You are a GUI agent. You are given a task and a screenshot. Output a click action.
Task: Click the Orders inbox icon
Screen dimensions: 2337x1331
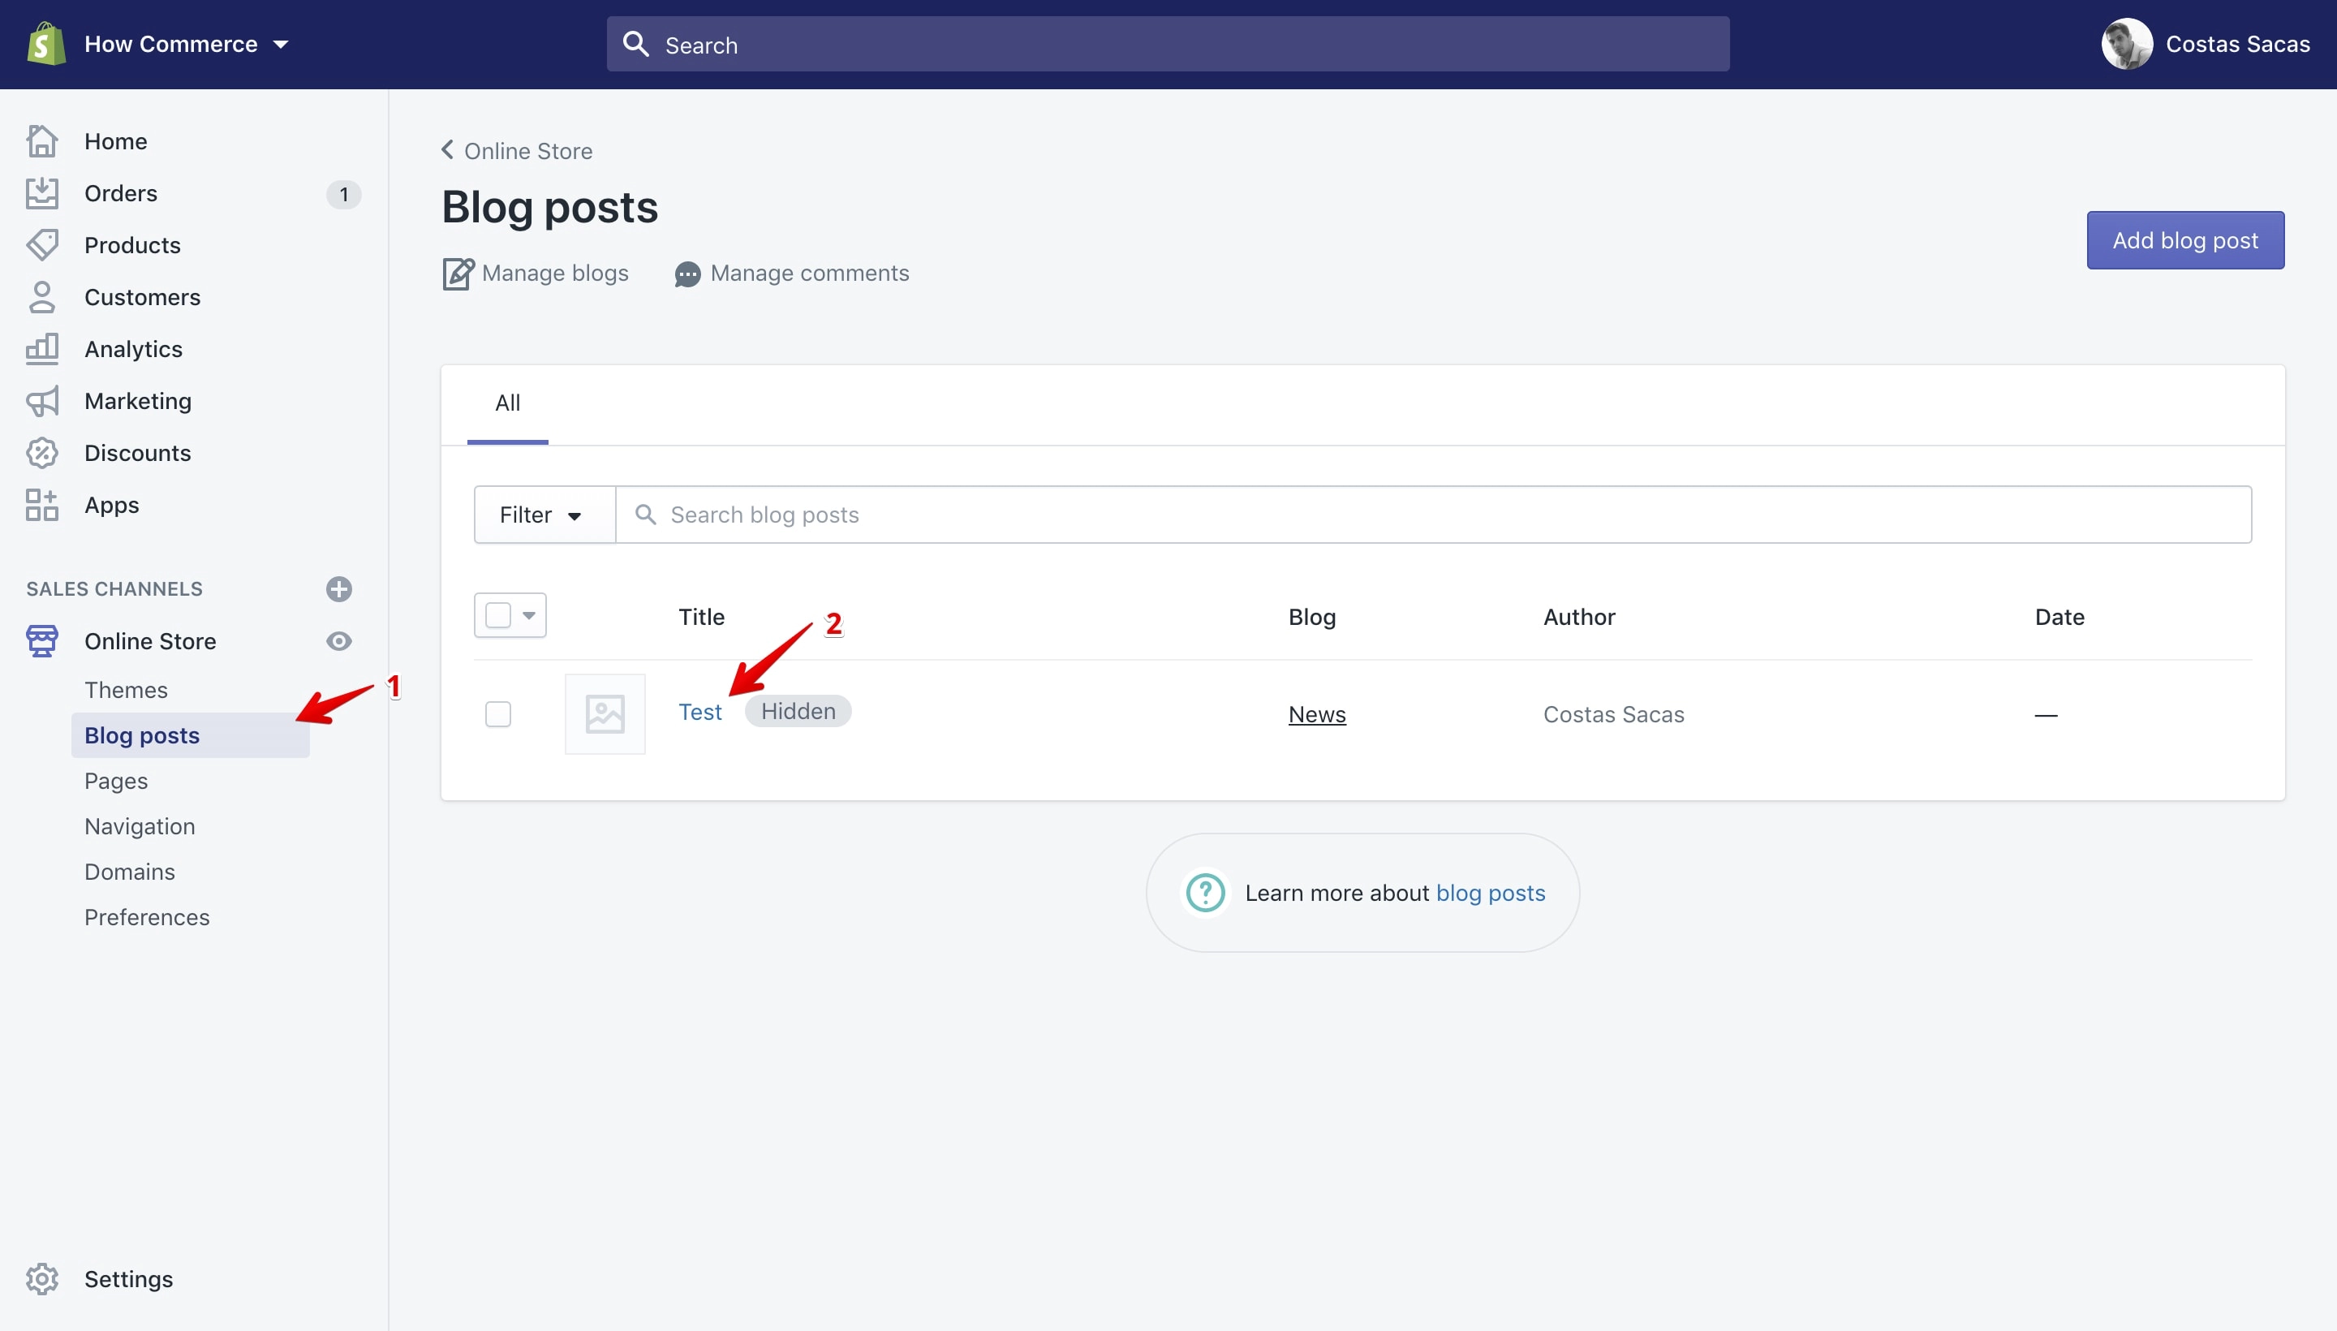tap(42, 193)
